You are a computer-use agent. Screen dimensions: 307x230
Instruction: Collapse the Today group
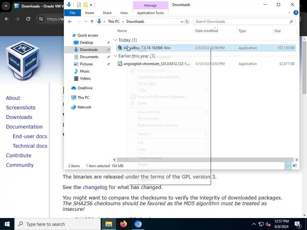point(115,40)
